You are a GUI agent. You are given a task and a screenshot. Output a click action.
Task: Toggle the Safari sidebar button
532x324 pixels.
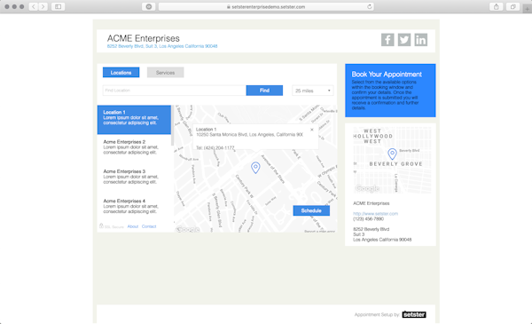(x=58, y=6)
